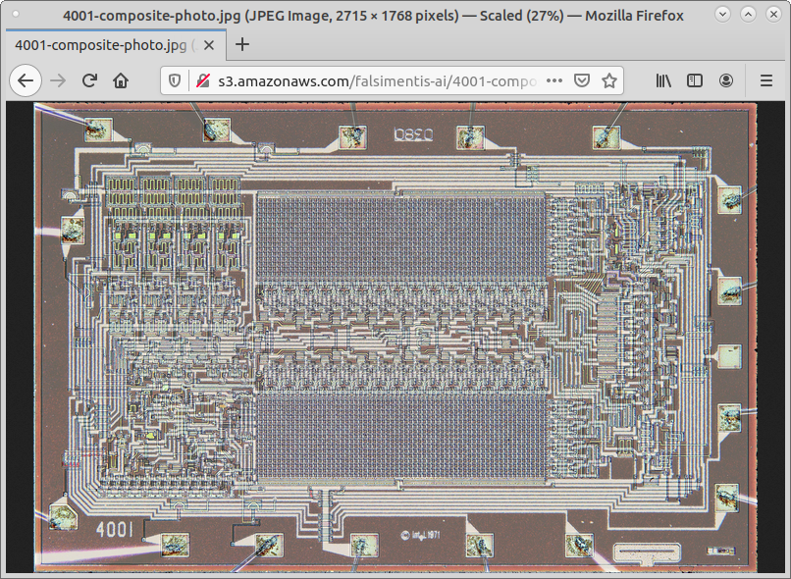This screenshot has height=579, width=791.
Task: Close the Mozilla Firefox window
Action: click(x=774, y=14)
